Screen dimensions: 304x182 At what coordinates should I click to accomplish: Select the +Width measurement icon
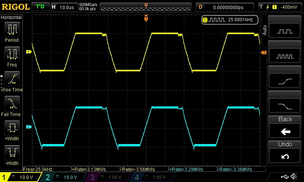pos(12,130)
